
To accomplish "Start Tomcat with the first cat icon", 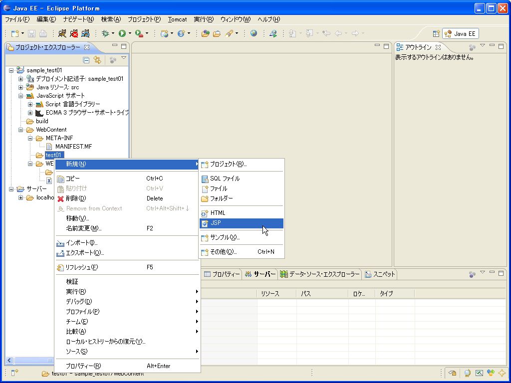I will pyautogui.click(x=62, y=33).
